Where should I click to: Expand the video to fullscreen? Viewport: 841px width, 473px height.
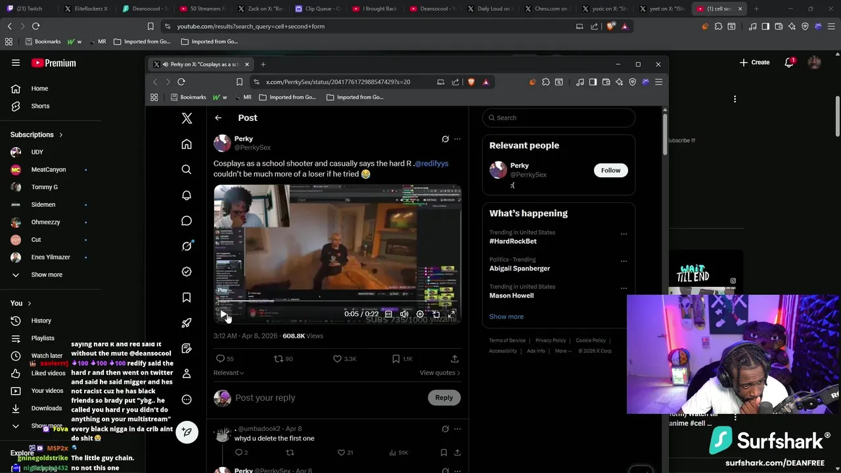pyautogui.click(x=451, y=314)
